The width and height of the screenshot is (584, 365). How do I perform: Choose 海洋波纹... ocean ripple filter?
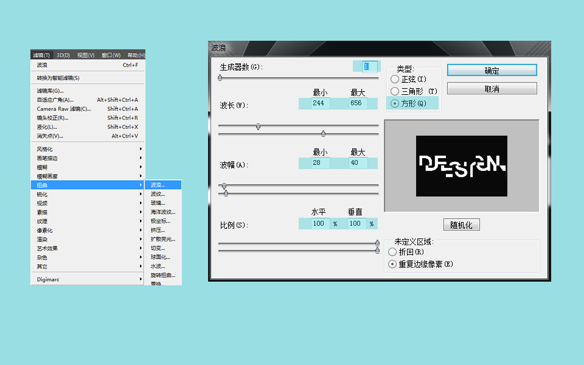[163, 212]
